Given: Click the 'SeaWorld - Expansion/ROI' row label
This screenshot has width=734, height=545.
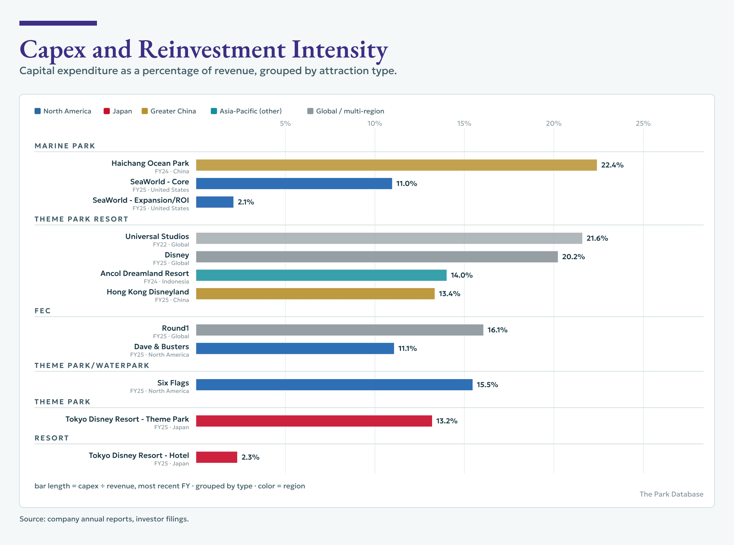Looking at the screenshot, I should (x=141, y=200).
